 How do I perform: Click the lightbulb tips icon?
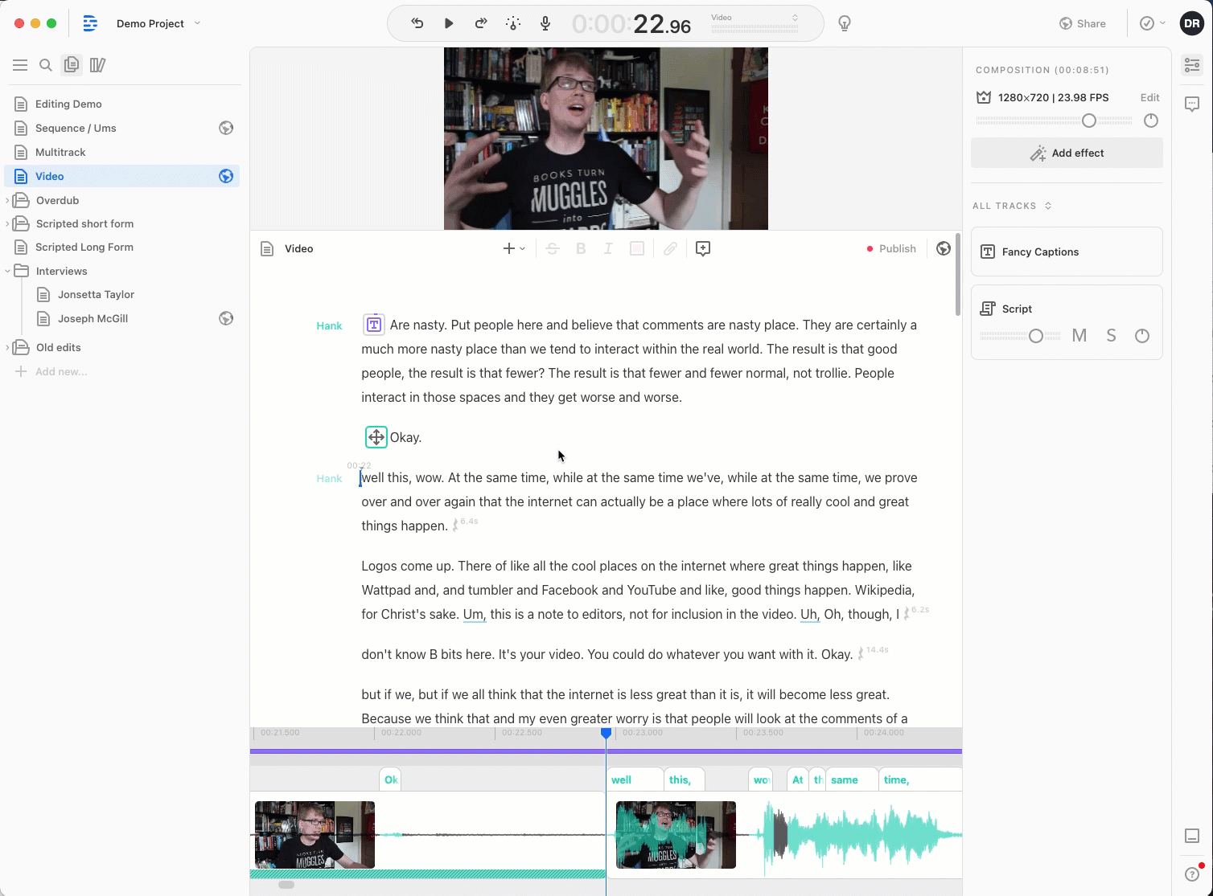[x=844, y=23]
